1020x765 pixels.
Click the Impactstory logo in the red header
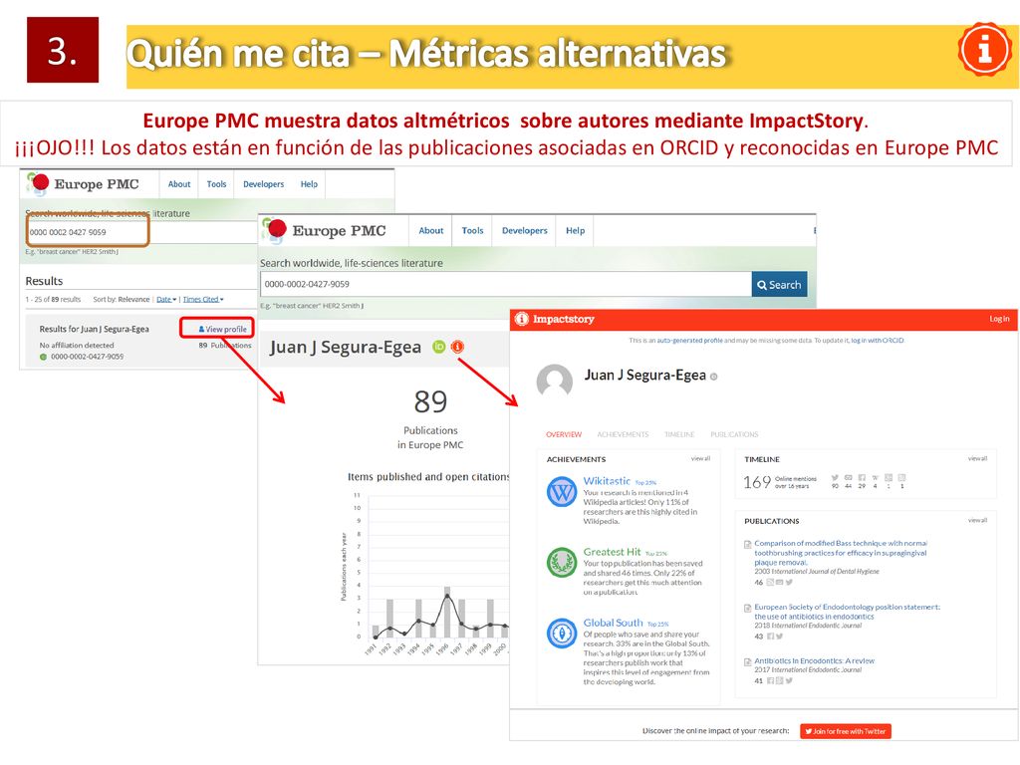554,319
